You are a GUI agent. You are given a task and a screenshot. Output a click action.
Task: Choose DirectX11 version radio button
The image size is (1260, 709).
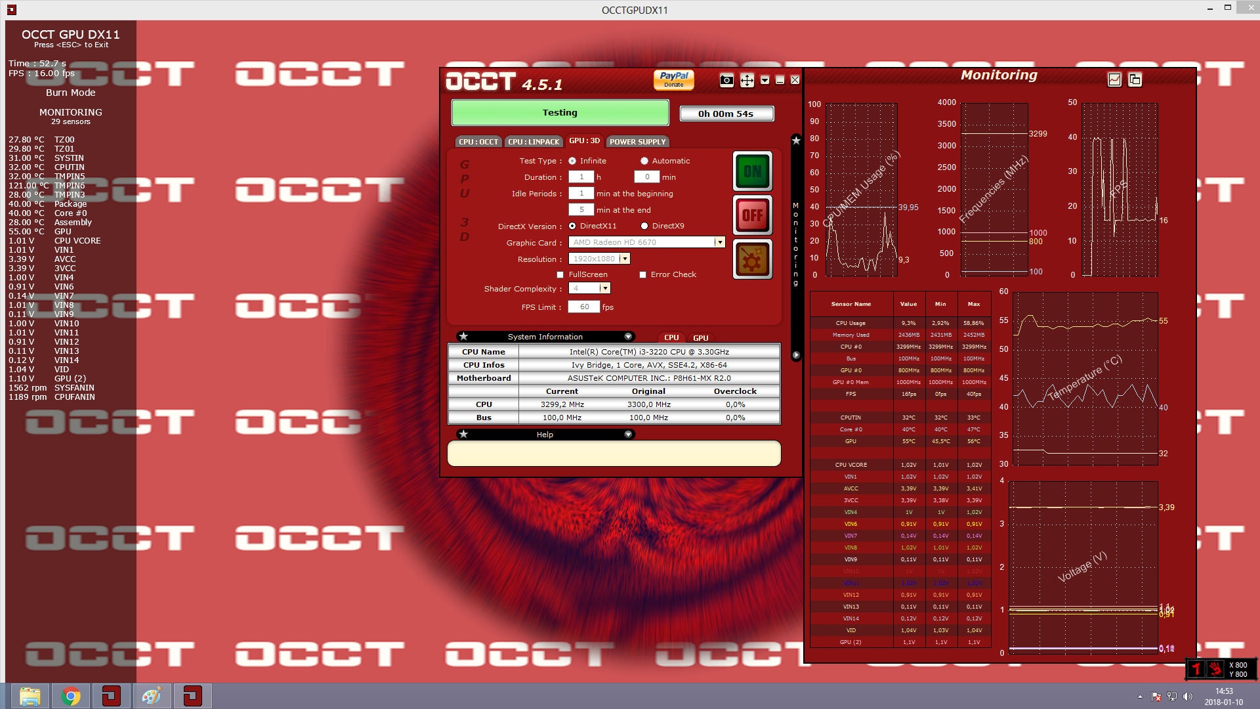click(x=572, y=226)
